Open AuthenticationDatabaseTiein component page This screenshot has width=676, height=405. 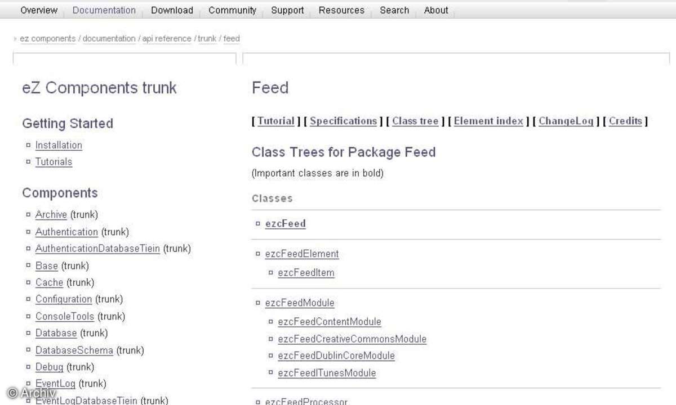pyautogui.click(x=97, y=248)
